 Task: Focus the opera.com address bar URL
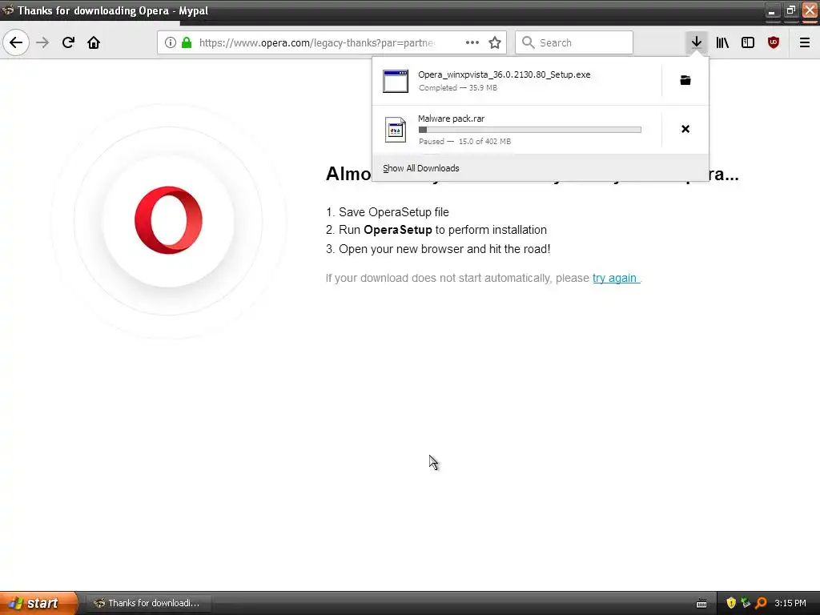[x=317, y=43]
